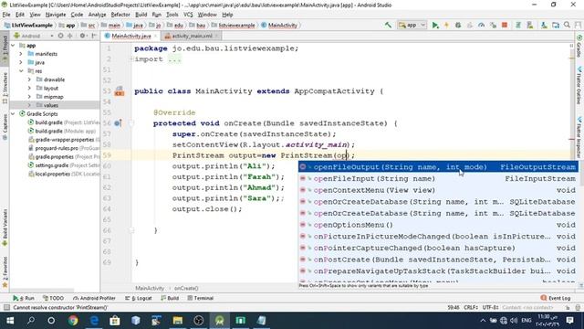Apply changes lightning bolt icon

coord(446,25)
